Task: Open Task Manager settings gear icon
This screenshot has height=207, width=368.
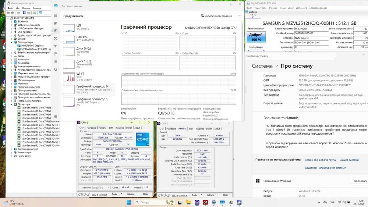Action: pyautogui.click(x=56, y=117)
